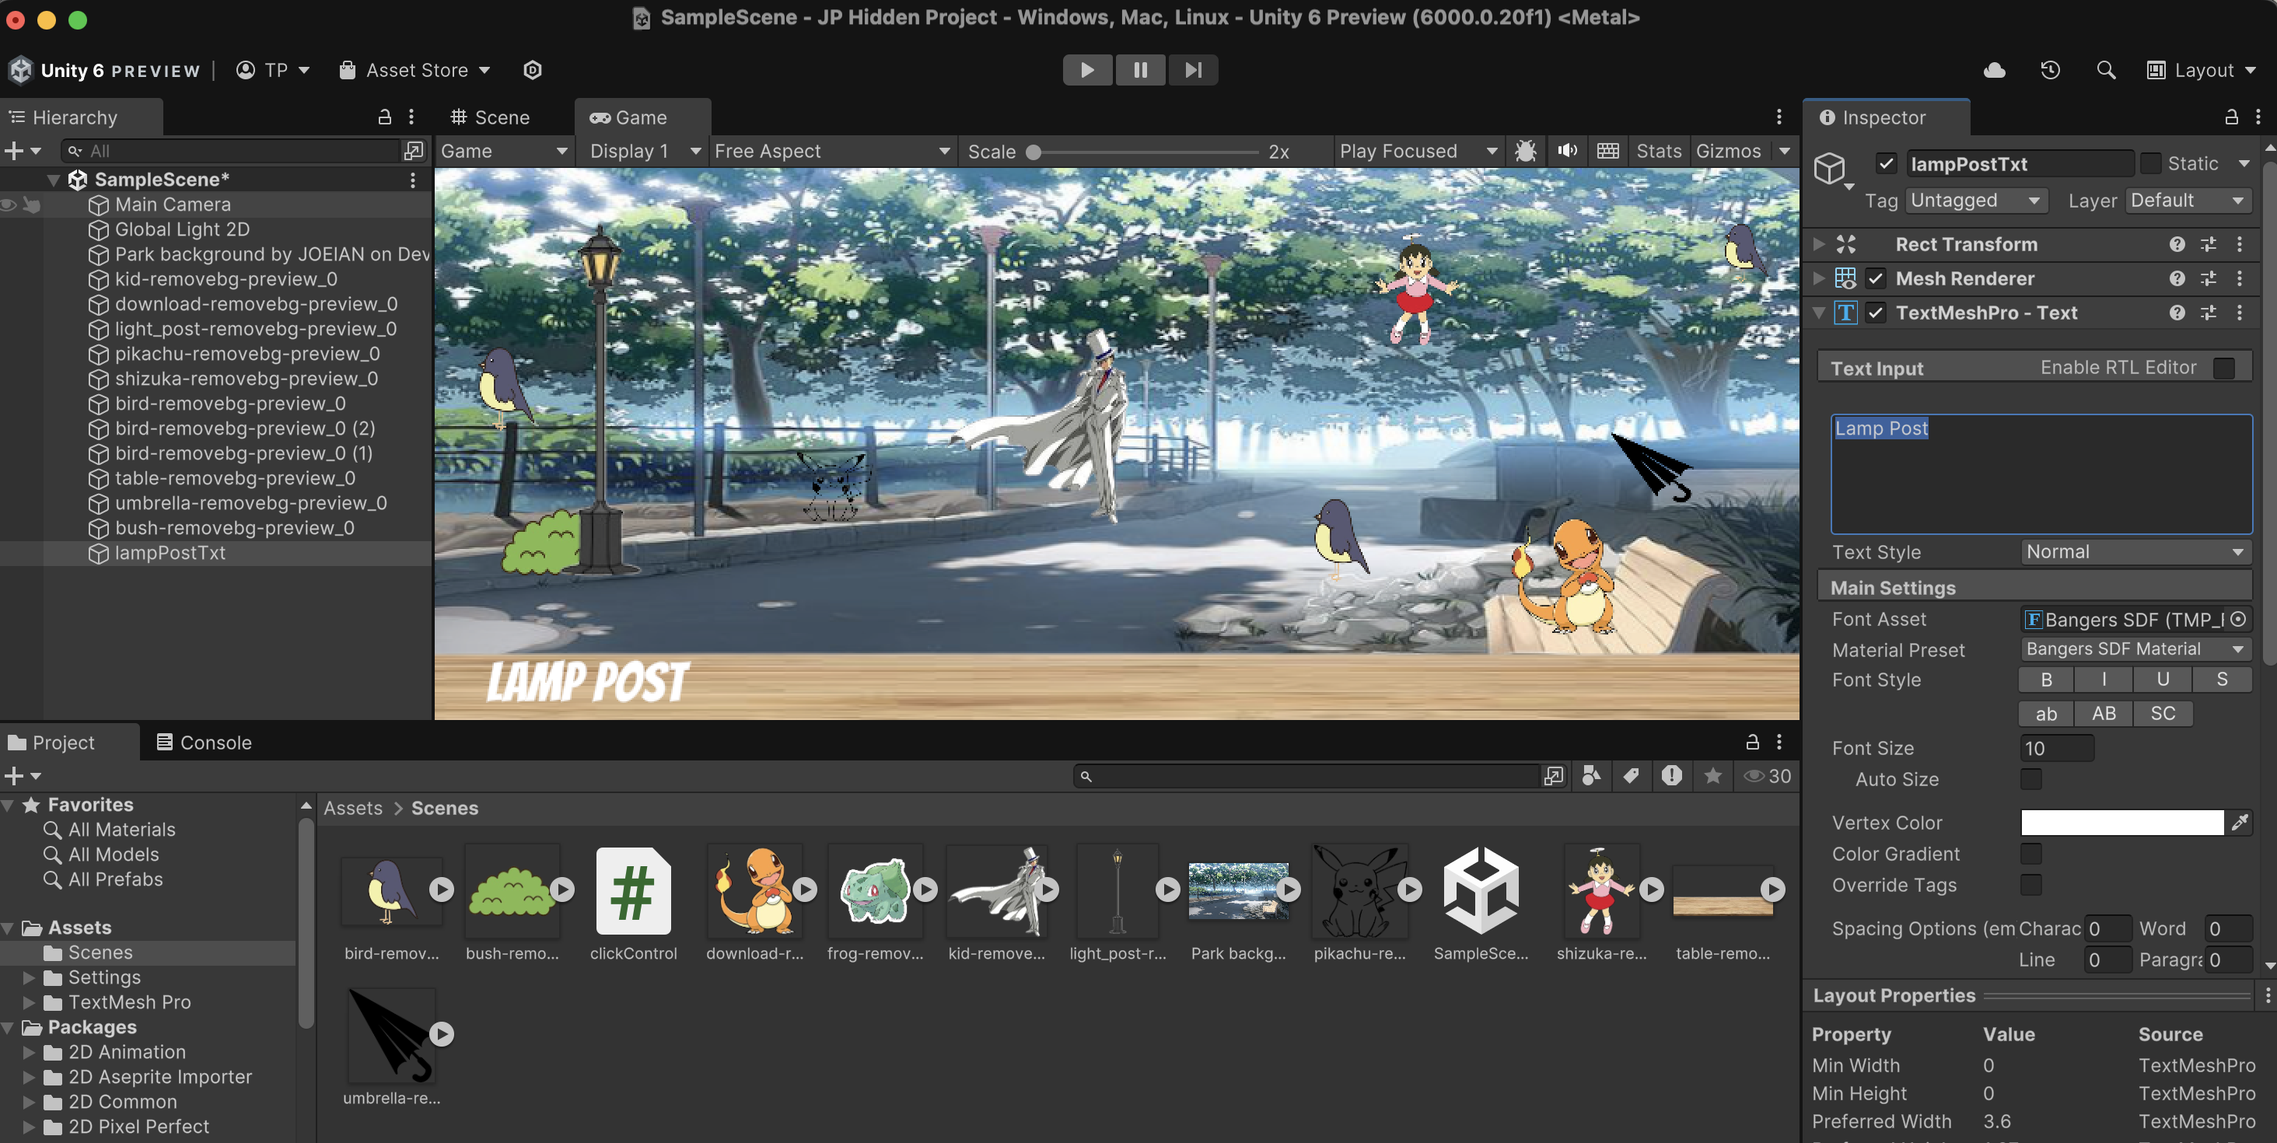This screenshot has width=2277, height=1143.
Task: Lock the Project panel
Action: coord(1752,742)
